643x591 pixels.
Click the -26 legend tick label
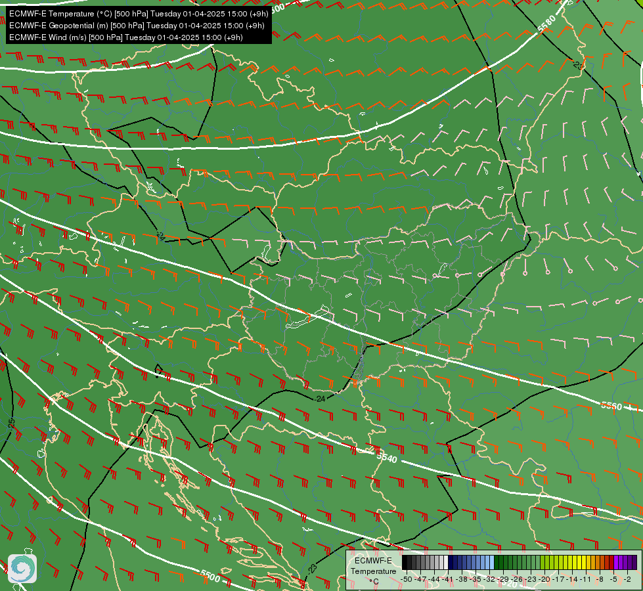tap(517, 579)
